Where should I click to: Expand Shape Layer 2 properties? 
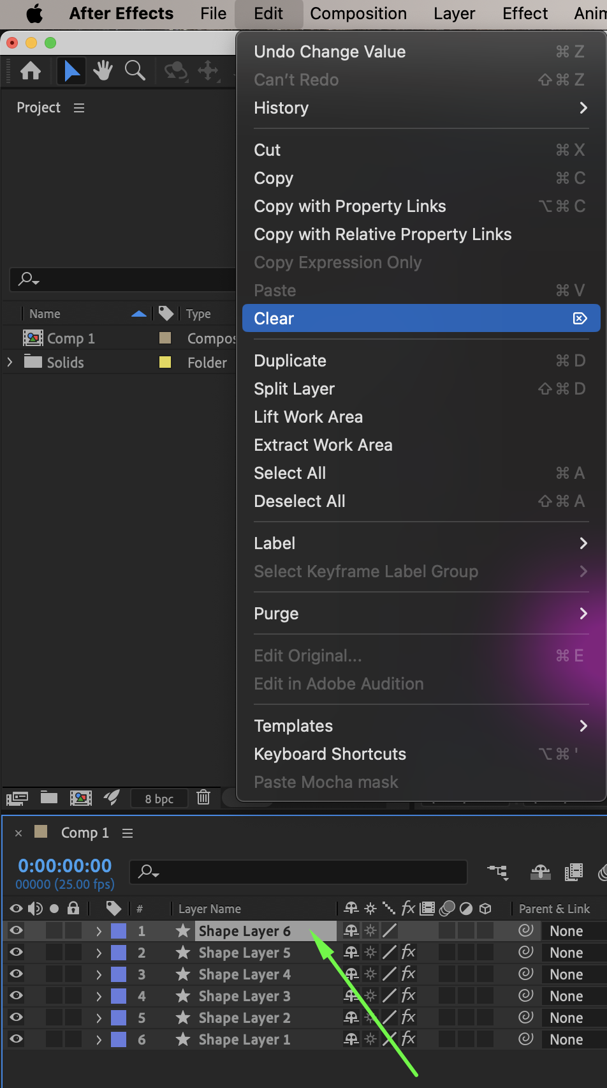tap(99, 1018)
